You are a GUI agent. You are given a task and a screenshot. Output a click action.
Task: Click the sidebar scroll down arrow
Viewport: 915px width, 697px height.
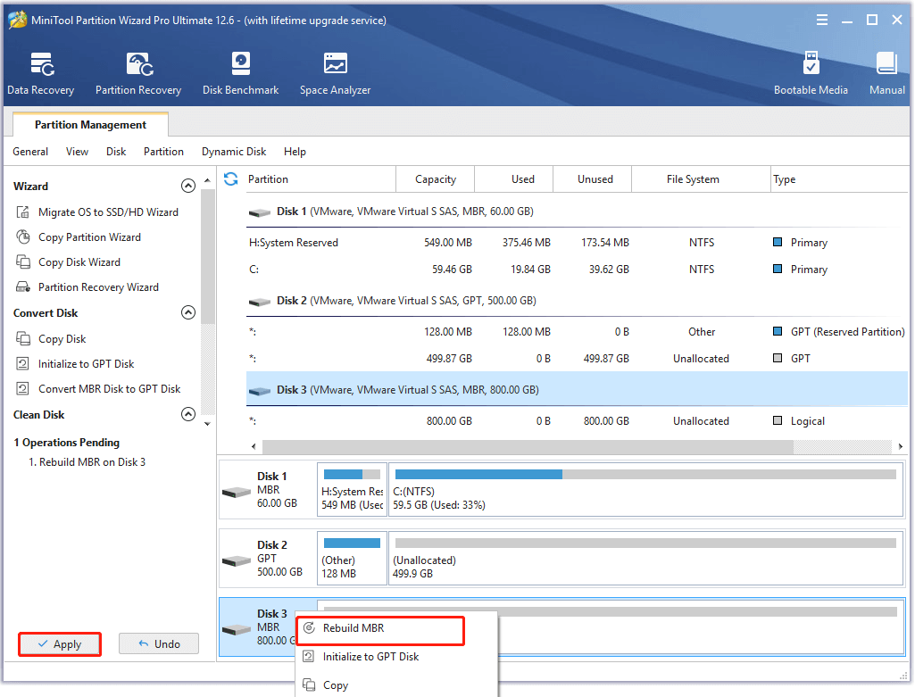tap(207, 424)
